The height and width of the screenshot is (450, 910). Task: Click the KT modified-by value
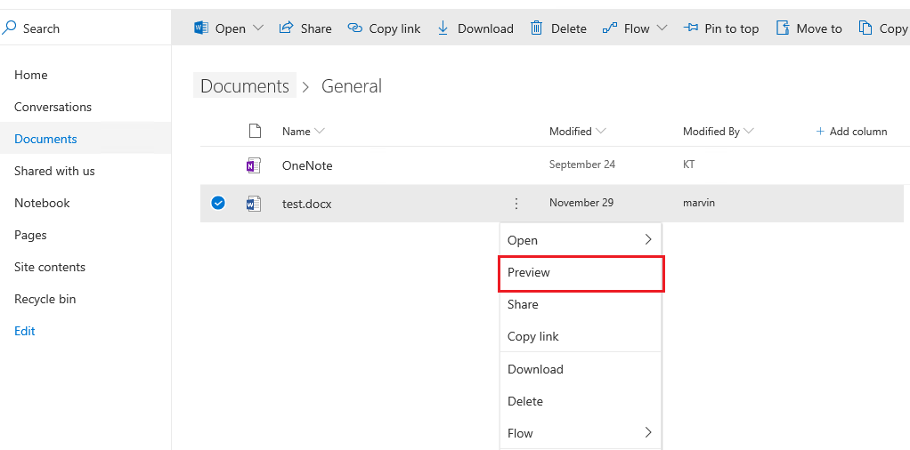click(x=689, y=165)
